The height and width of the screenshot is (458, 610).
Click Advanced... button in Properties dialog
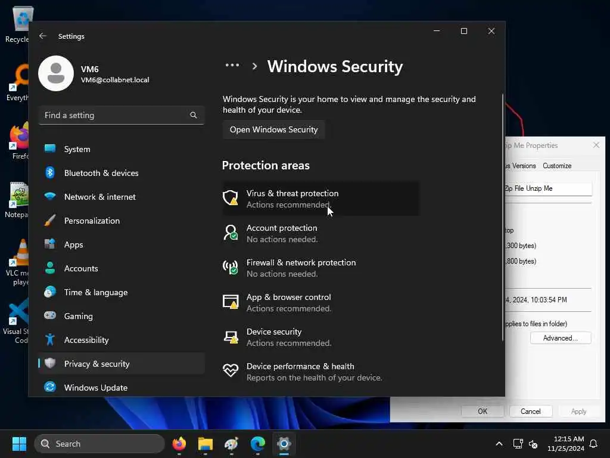click(x=560, y=338)
